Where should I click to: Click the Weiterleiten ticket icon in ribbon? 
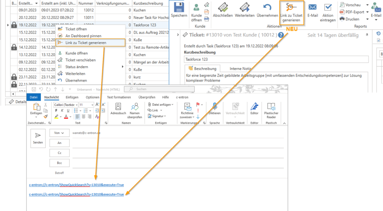coord(244,8)
